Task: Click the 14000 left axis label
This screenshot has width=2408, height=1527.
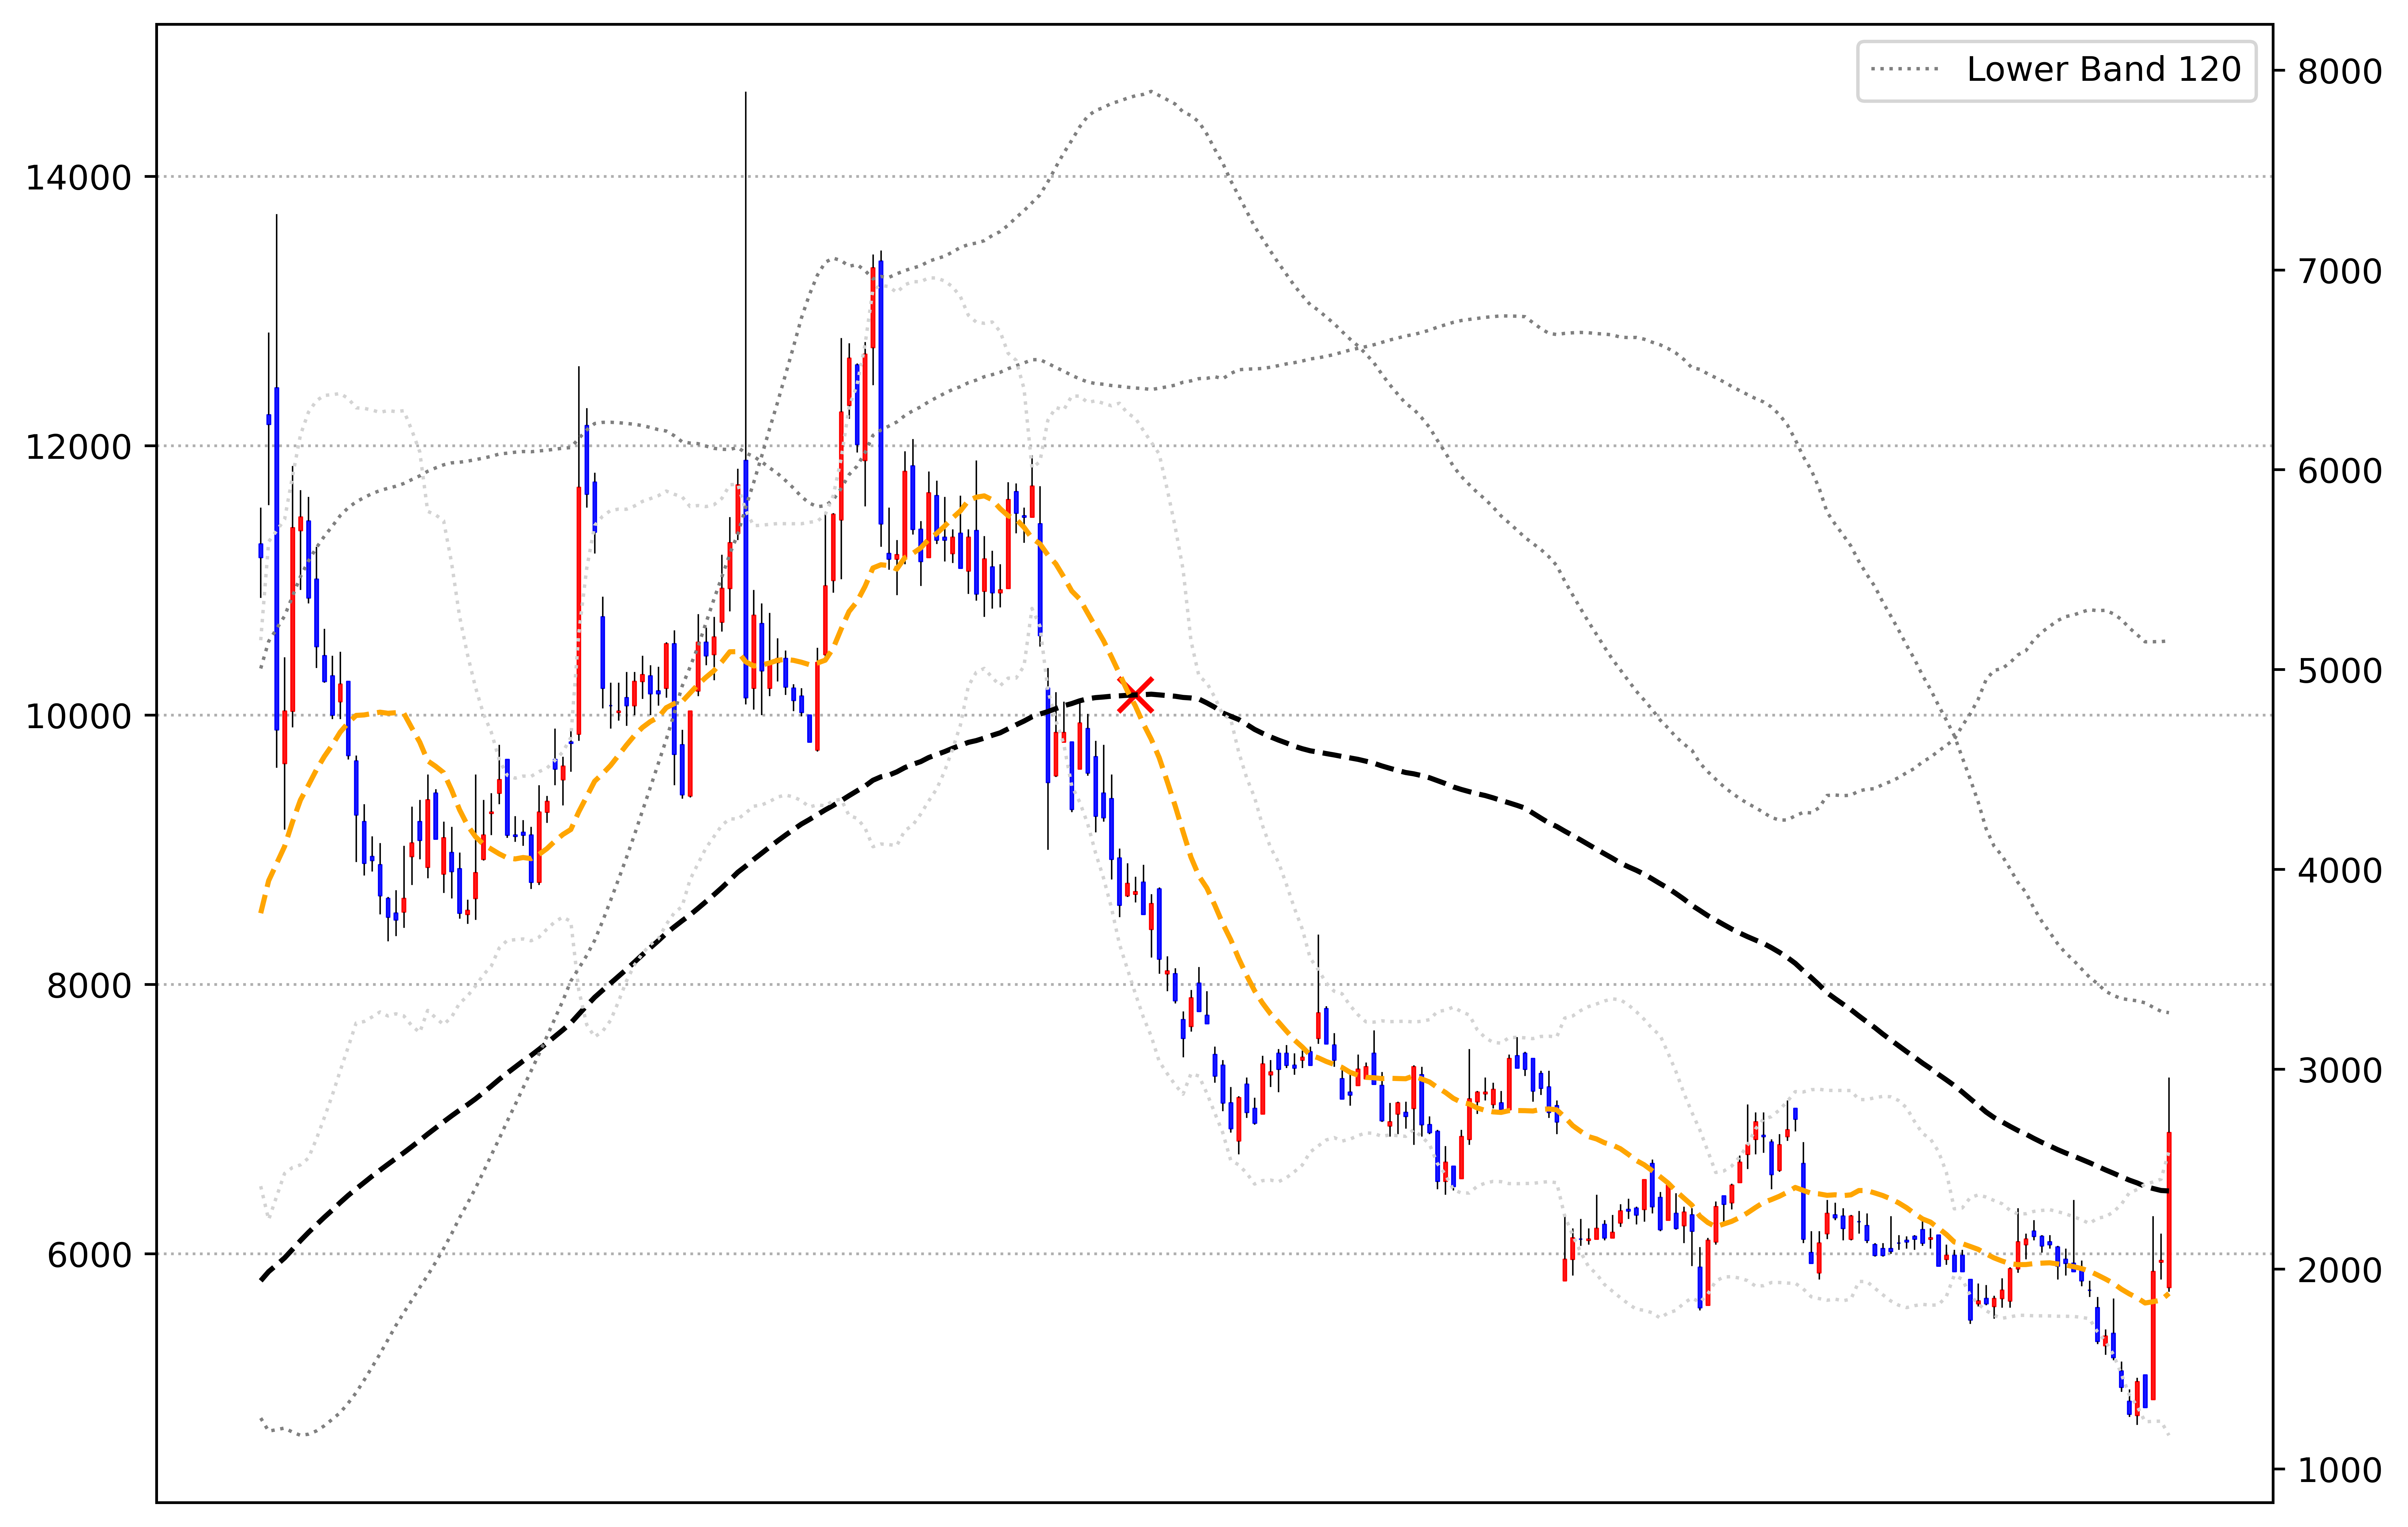Action: coord(79,178)
